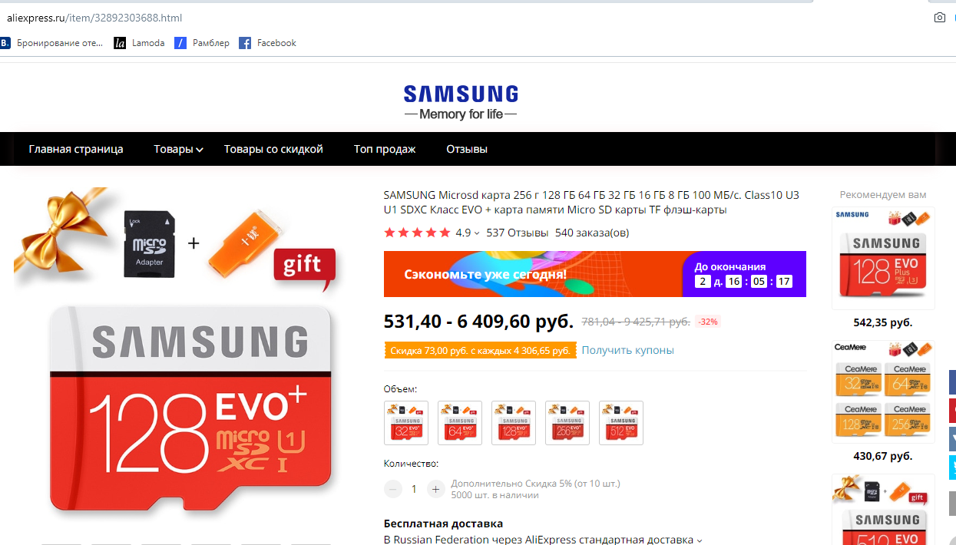Click the five-star rating icons

(417, 233)
